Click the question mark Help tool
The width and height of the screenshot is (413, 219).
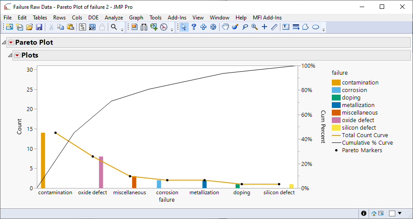coord(194,27)
